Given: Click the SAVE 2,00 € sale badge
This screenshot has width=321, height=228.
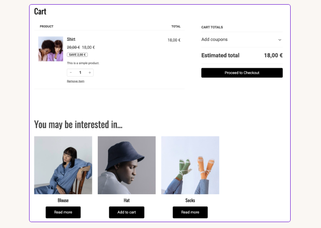Looking at the screenshot, I should (77, 55).
